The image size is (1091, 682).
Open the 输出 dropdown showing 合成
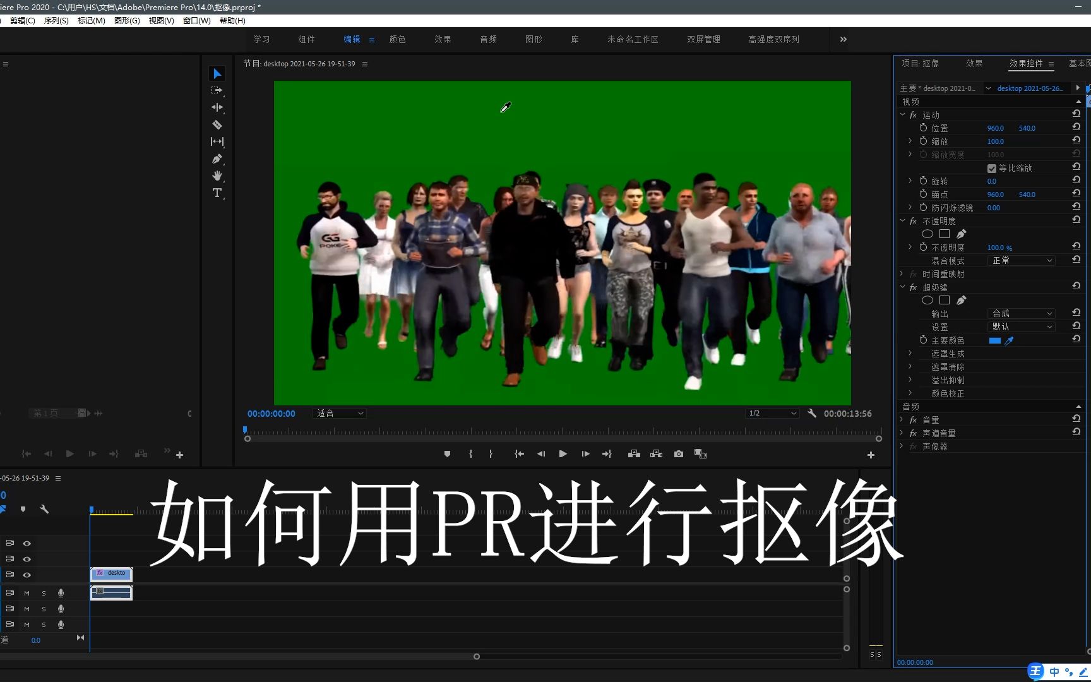[x=1020, y=313]
